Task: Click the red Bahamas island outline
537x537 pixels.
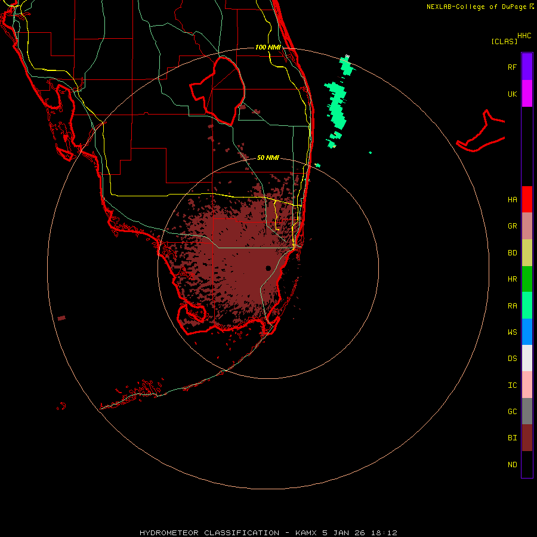Action: (481, 132)
